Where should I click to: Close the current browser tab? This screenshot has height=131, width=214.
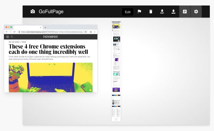(40, 27)
